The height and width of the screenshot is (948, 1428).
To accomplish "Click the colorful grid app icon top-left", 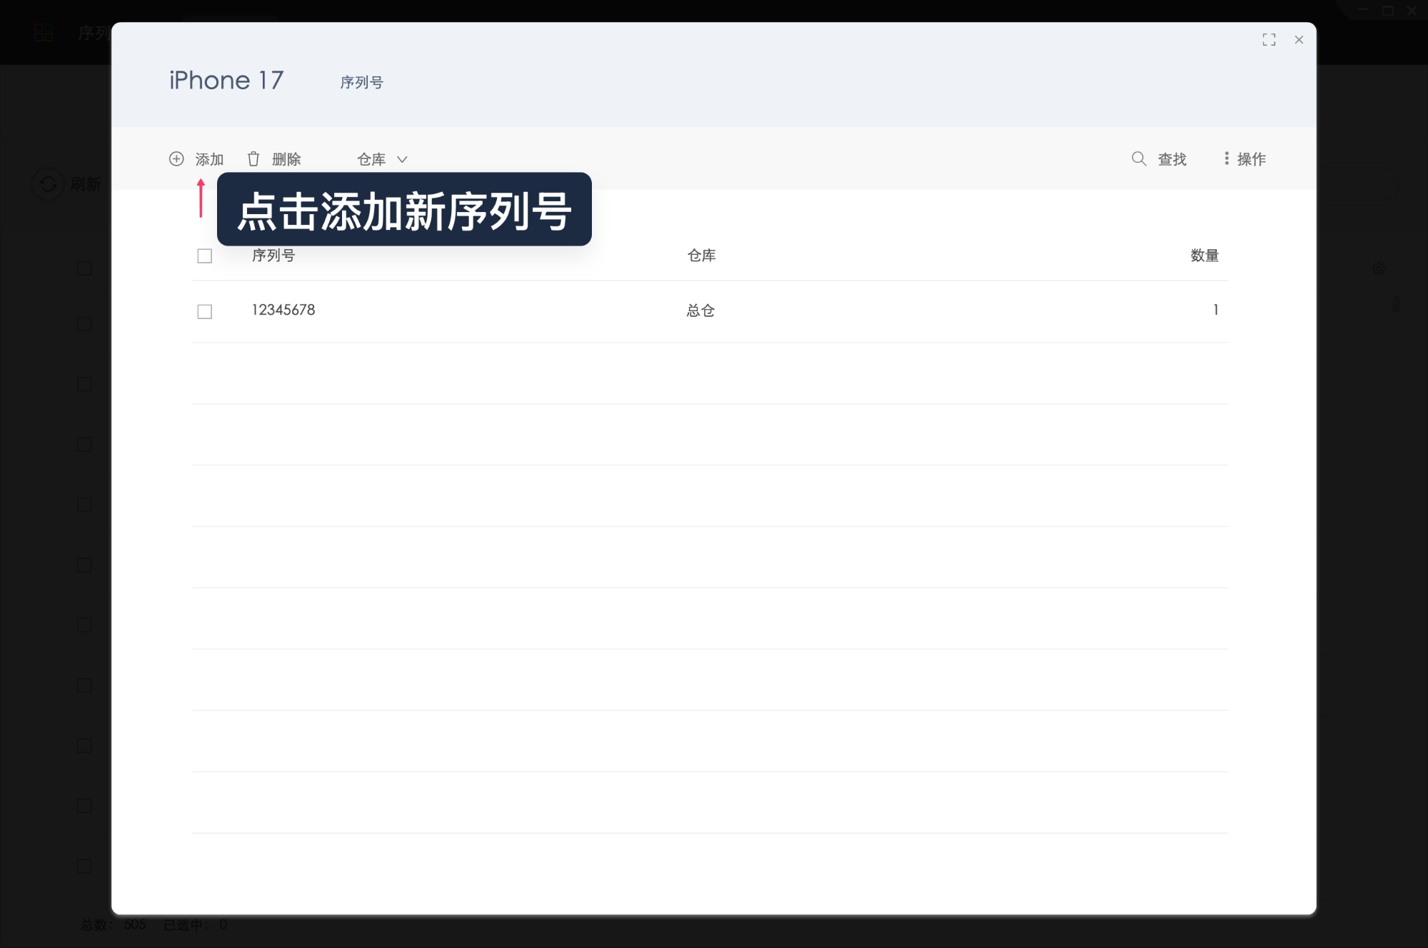I will 43,31.
